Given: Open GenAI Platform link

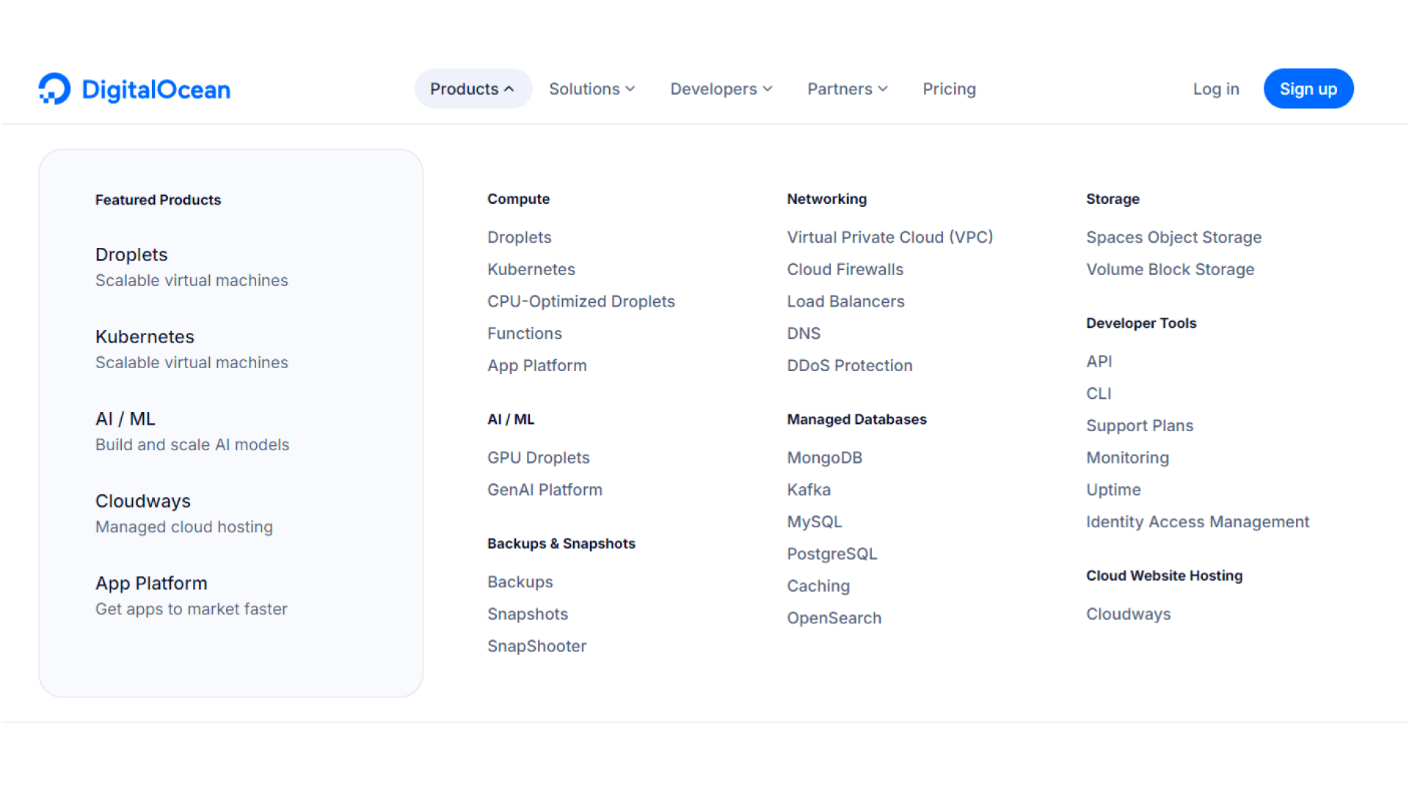Looking at the screenshot, I should 545,490.
